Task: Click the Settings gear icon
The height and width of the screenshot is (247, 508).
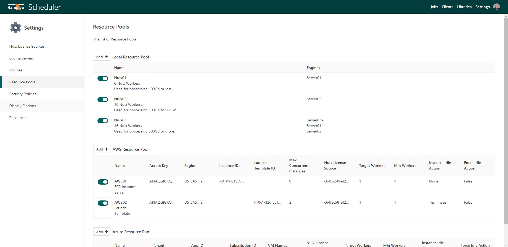Action: tap(16, 28)
